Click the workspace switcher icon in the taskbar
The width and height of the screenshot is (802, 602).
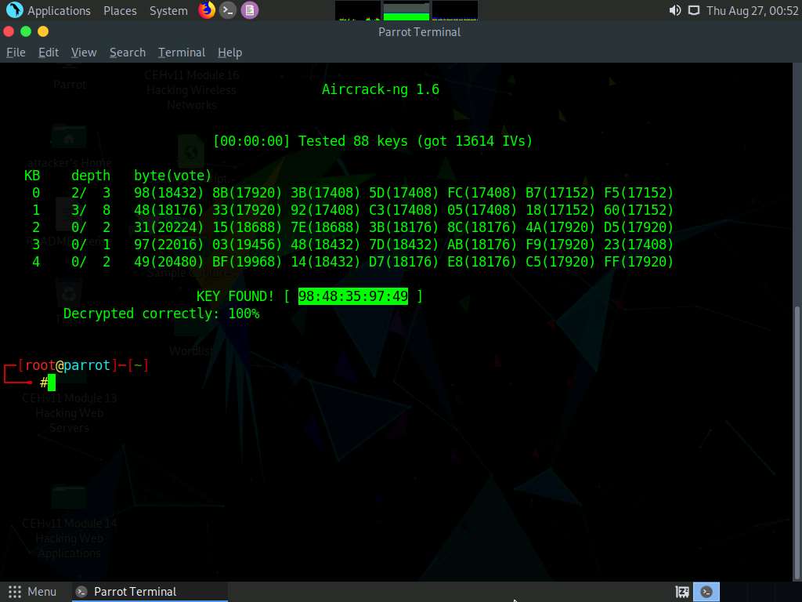pos(681,591)
